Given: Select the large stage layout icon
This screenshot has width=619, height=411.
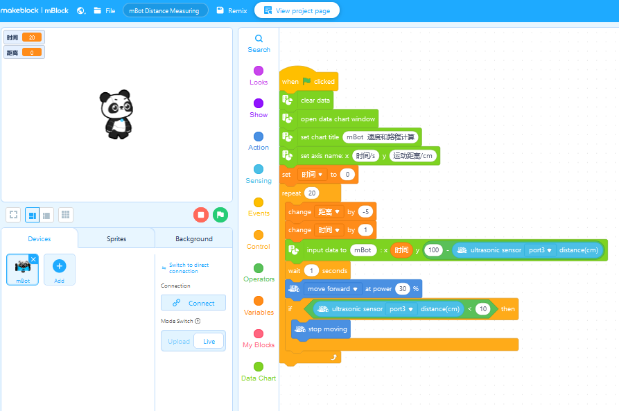Looking at the screenshot, I should pyautogui.click(x=33, y=215).
